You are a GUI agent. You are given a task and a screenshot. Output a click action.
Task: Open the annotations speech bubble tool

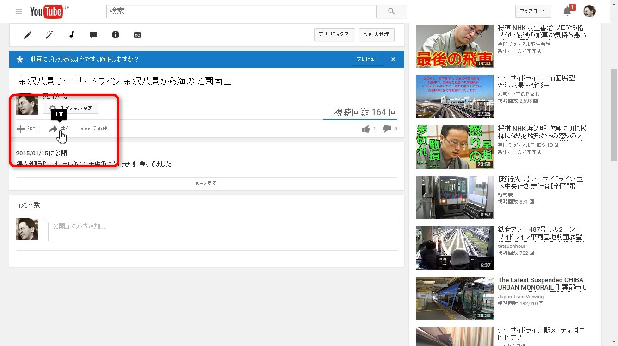pos(93,35)
